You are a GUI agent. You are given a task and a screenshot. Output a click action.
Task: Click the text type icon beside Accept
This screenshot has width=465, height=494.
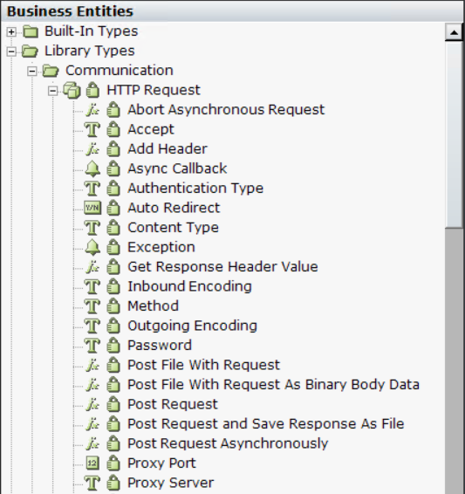[x=92, y=129]
